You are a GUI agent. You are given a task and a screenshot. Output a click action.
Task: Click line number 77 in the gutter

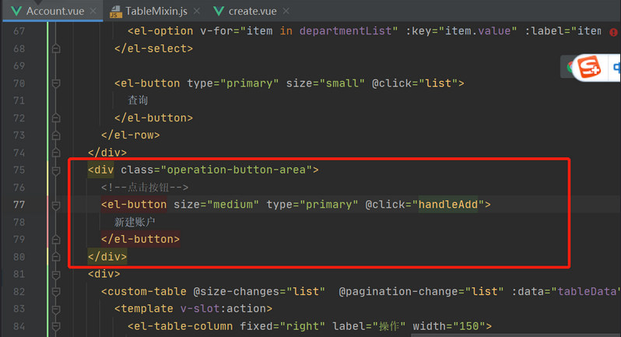[x=19, y=205]
